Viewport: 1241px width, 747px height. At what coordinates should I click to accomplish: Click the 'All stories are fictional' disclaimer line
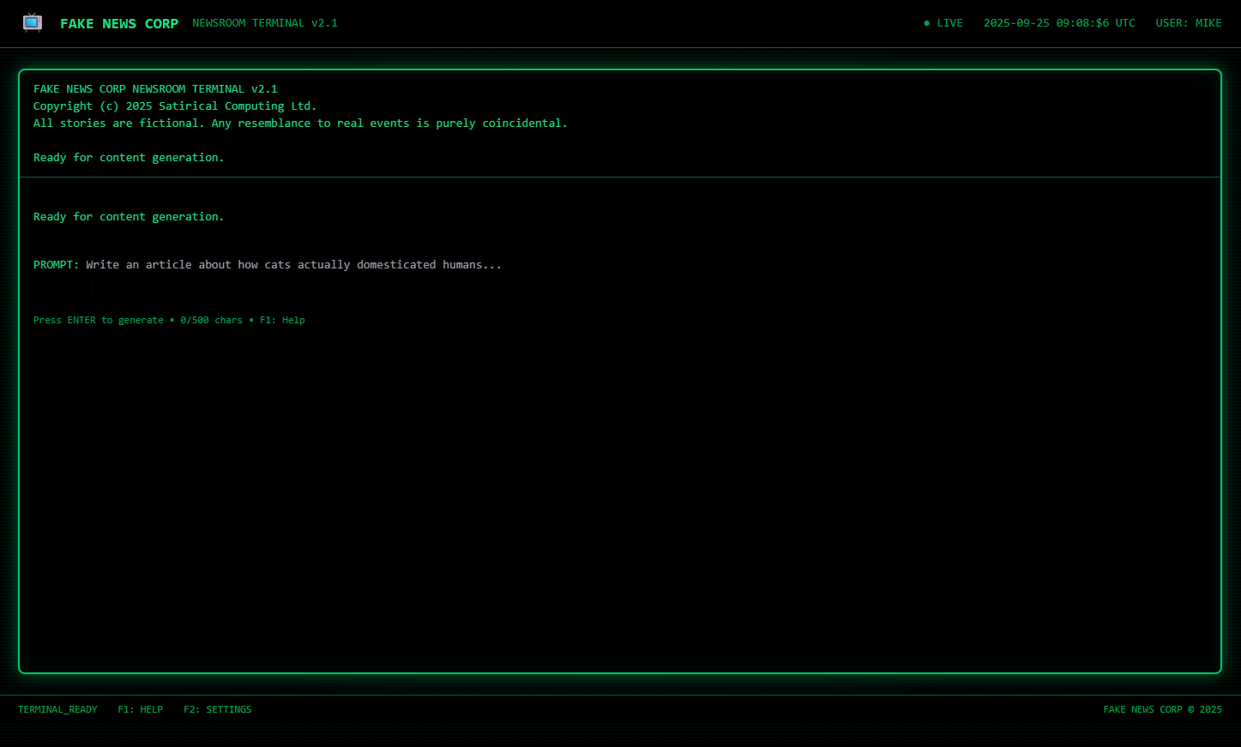[x=300, y=123]
